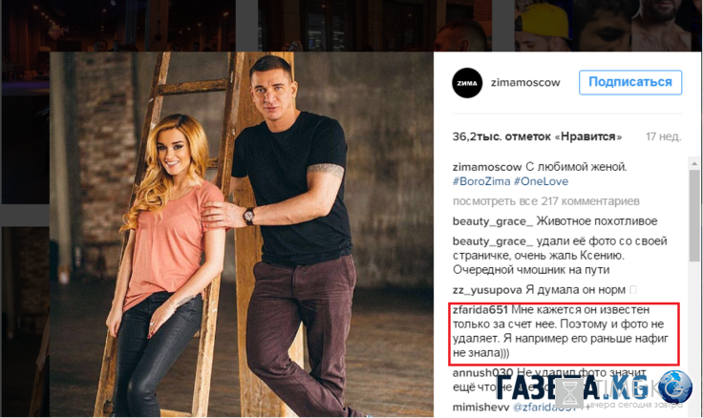This screenshot has width=703, height=418.
Task: Open the #OneLove hashtag
Action: (x=541, y=181)
